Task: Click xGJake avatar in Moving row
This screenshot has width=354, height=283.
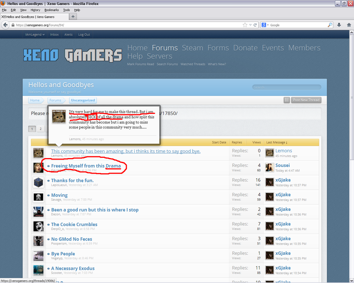Action: point(269,197)
